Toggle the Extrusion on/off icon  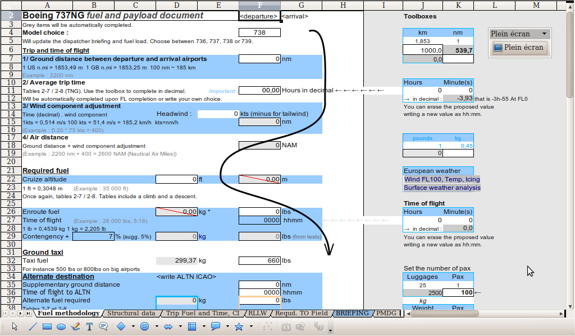319,326
